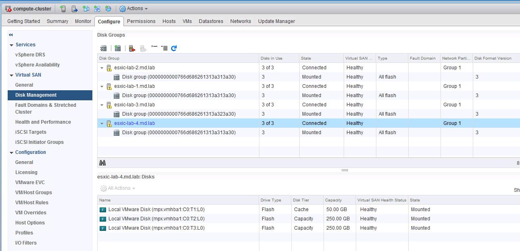The height and width of the screenshot is (251, 520).
Task: Click the create disk group icon
Action: point(117,48)
